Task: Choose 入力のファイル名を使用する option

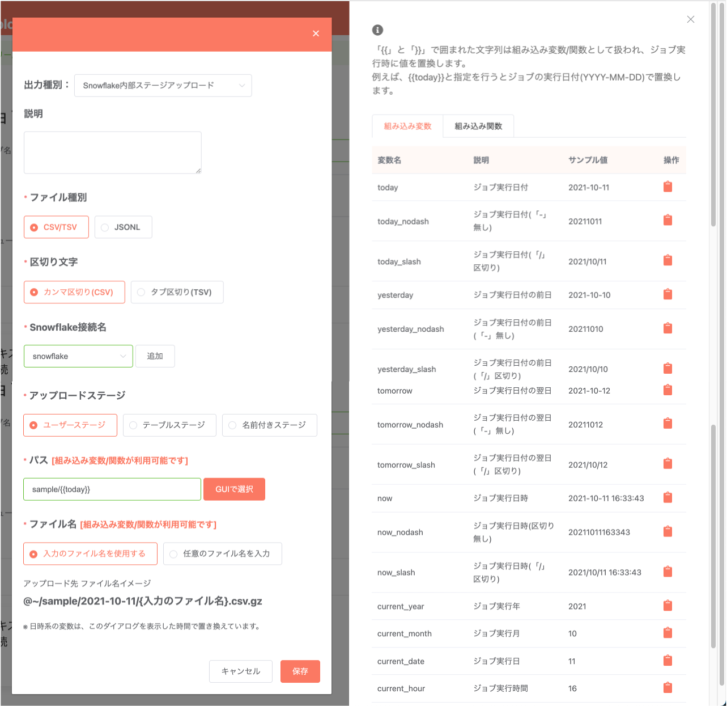Action: pyautogui.click(x=90, y=553)
